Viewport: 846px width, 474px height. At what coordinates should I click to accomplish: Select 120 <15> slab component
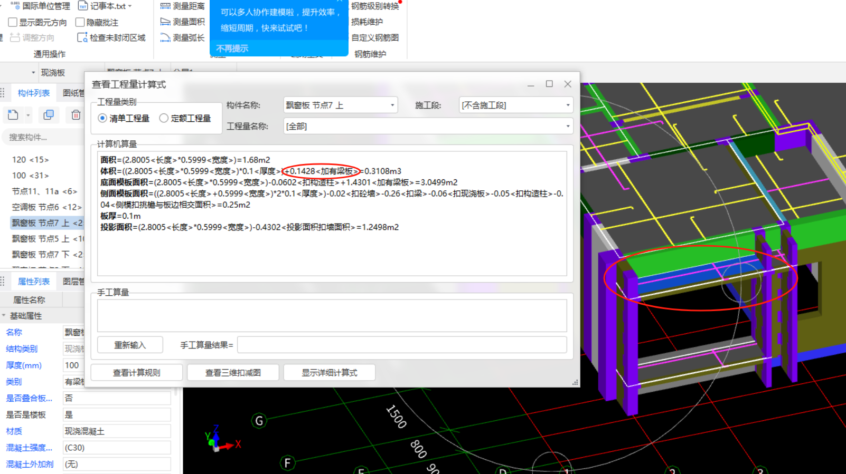click(x=30, y=160)
